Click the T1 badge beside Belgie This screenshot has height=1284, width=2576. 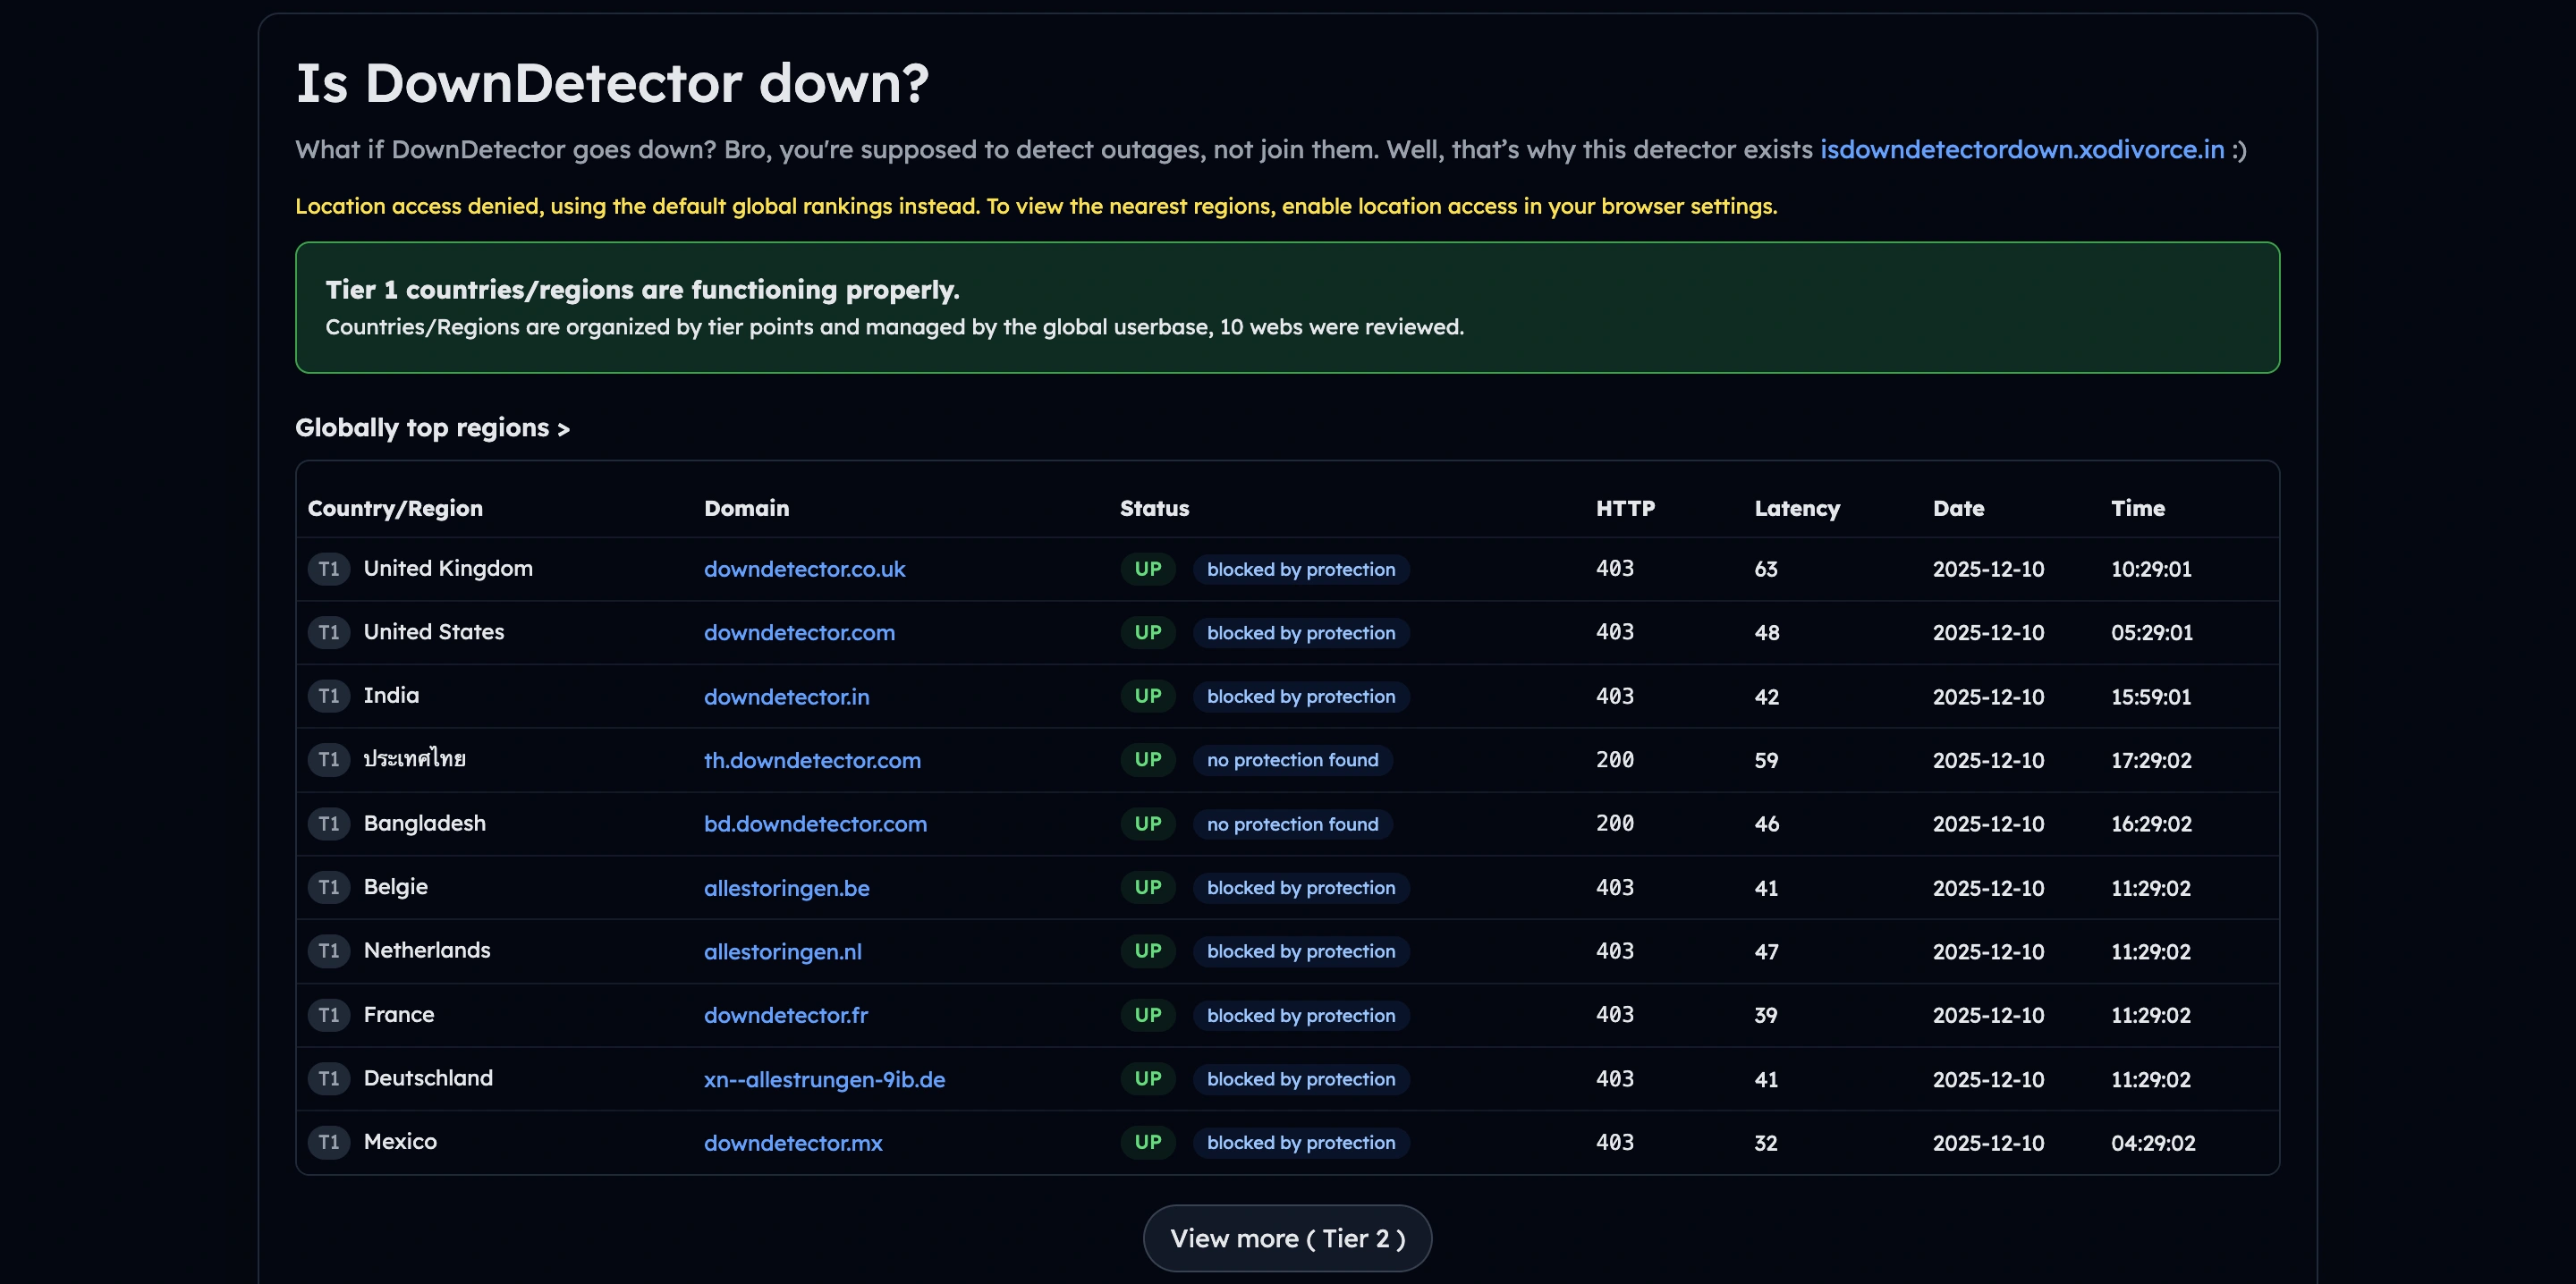(x=328, y=887)
